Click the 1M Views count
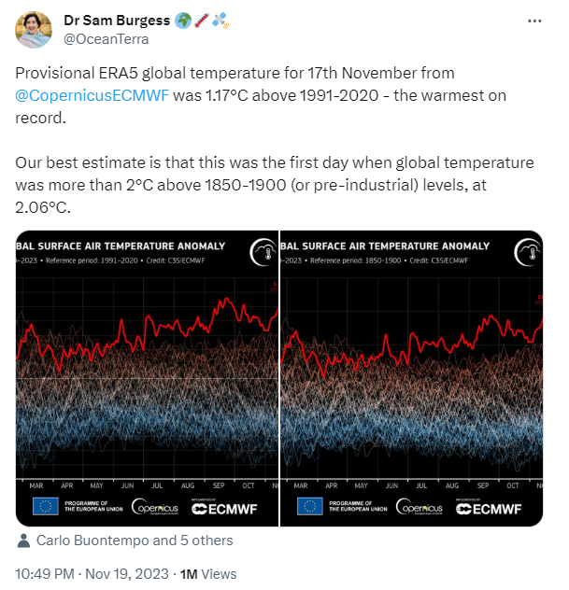Screen dimensions: 569x590 (x=207, y=574)
